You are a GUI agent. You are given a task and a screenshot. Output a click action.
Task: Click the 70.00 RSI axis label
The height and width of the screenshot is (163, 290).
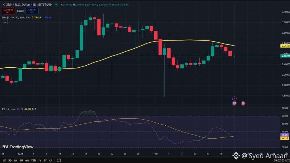[285, 116]
